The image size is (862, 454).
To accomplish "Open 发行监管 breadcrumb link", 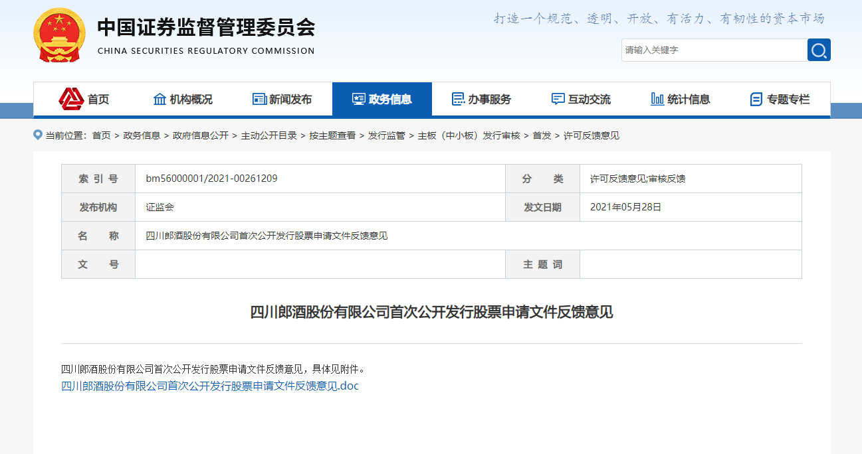I will [x=386, y=135].
